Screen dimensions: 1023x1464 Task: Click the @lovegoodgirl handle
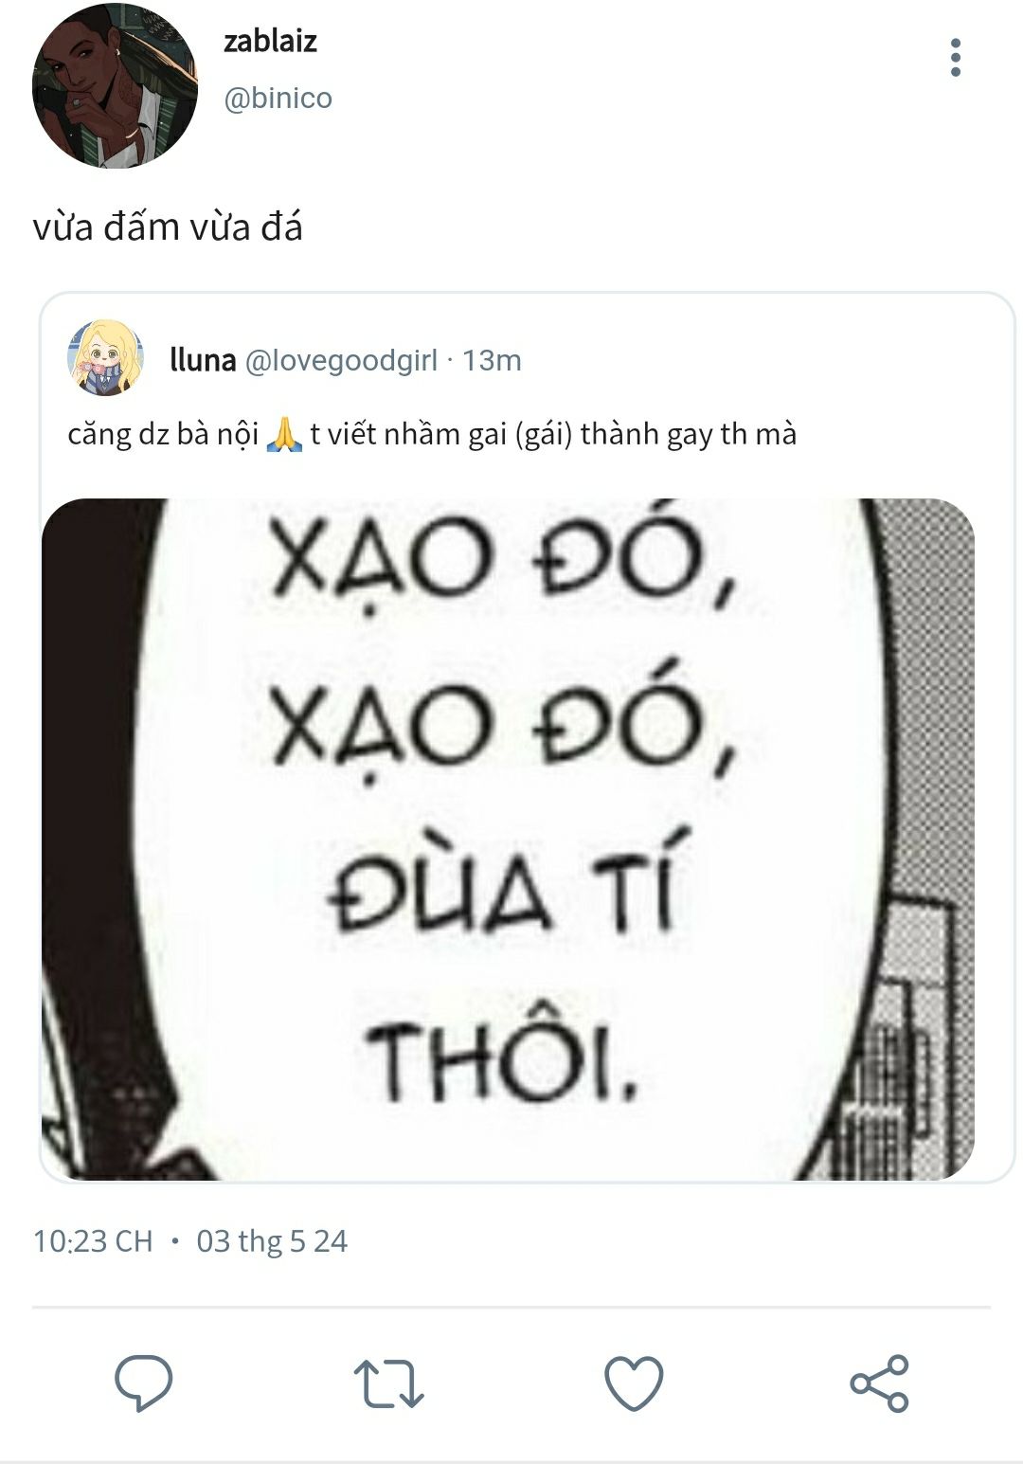pos(341,361)
